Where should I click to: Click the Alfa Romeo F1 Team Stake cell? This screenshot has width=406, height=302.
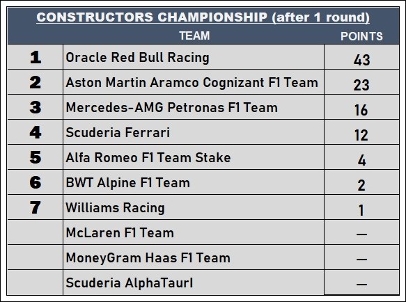point(194,157)
